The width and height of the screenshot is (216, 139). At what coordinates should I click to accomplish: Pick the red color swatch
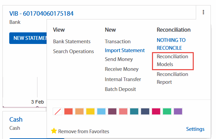(68, 111)
